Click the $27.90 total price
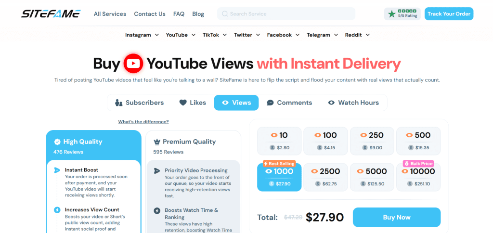This screenshot has height=233, width=493. [325, 217]
